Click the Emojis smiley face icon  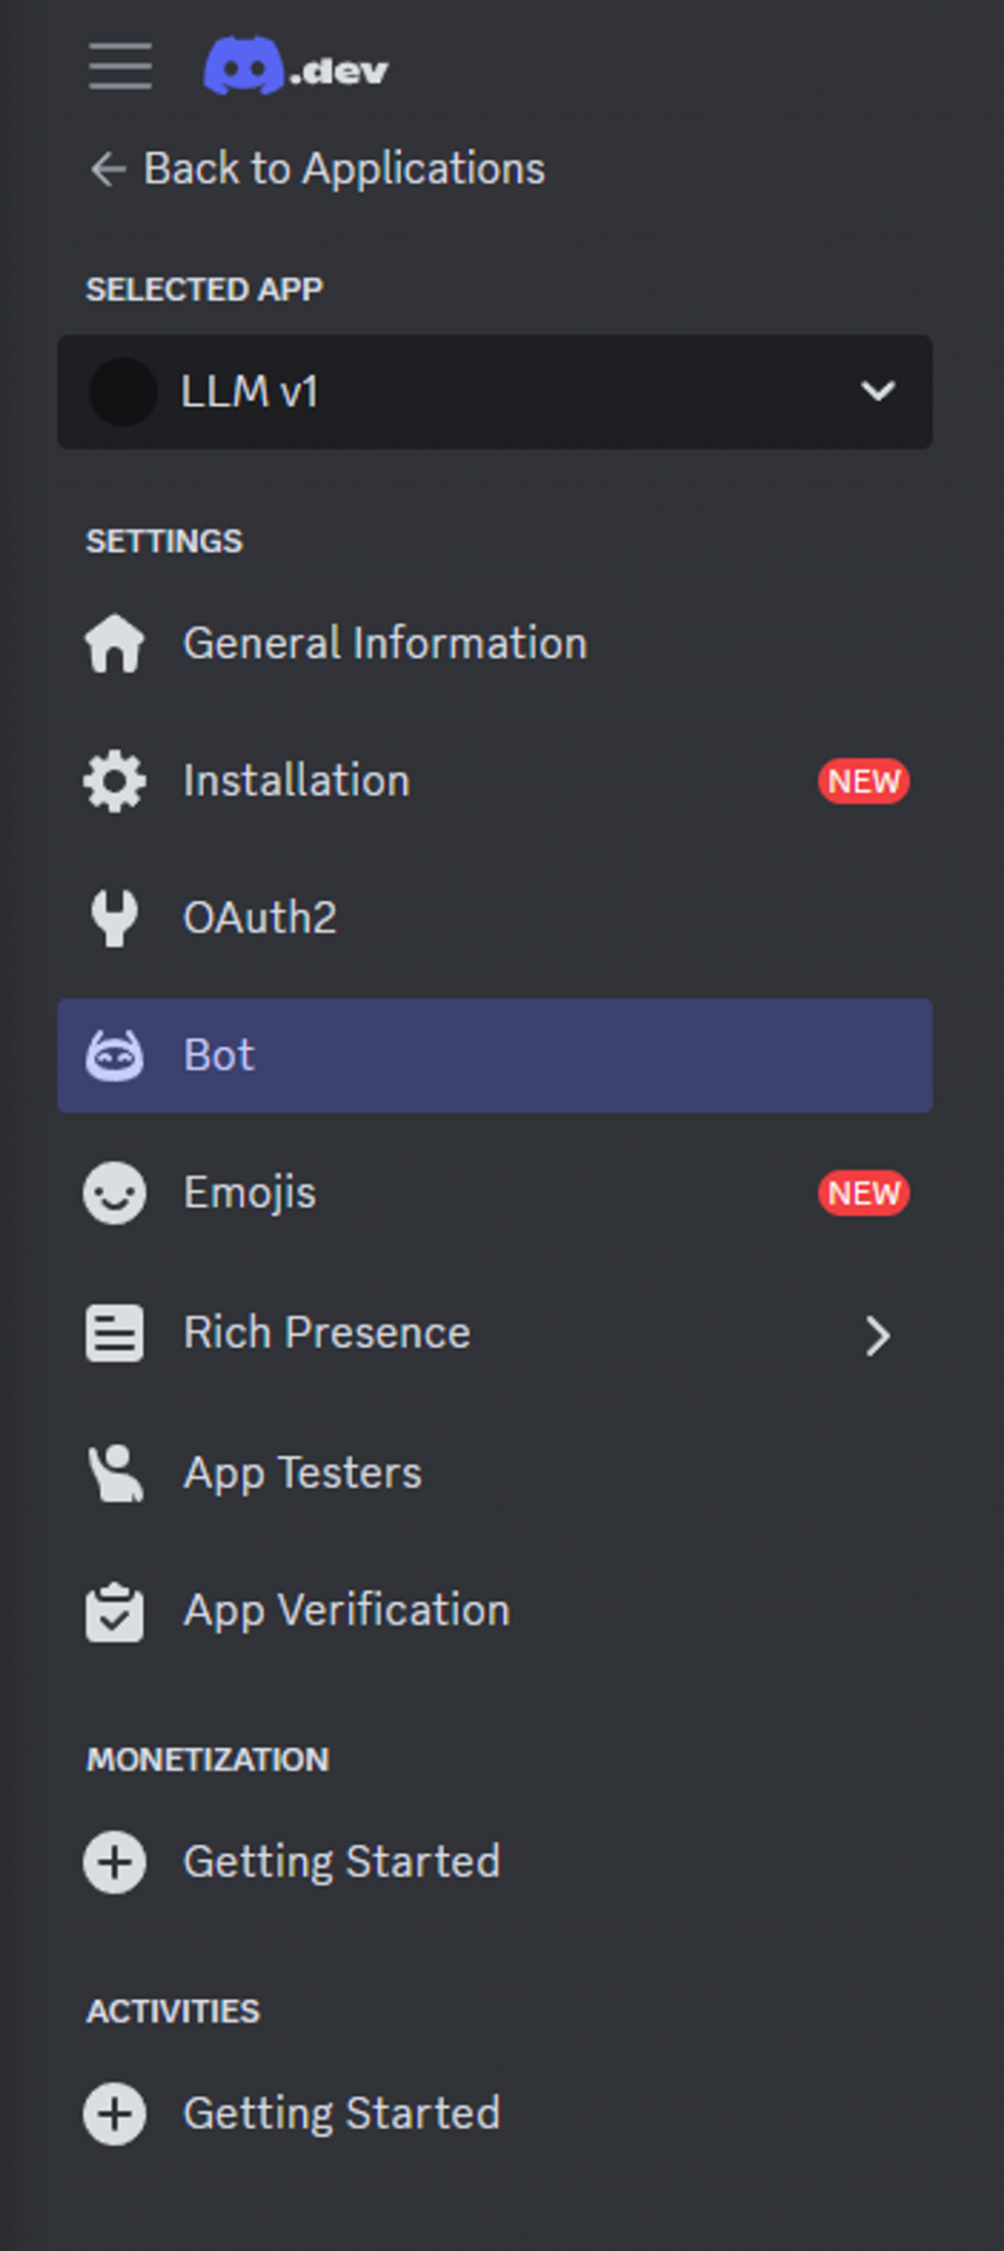click(x=115, y=1193)
